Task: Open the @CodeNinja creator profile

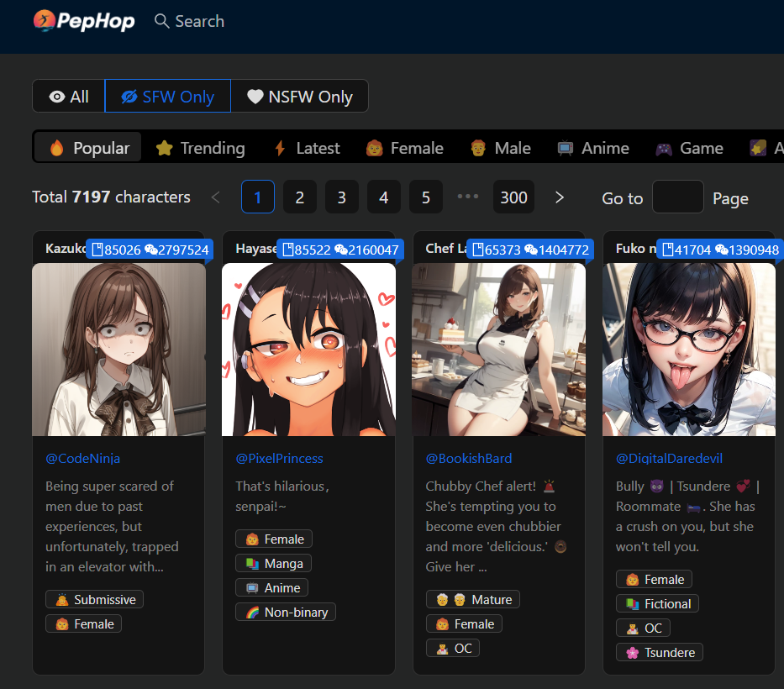Action: [x=82, y=458]
